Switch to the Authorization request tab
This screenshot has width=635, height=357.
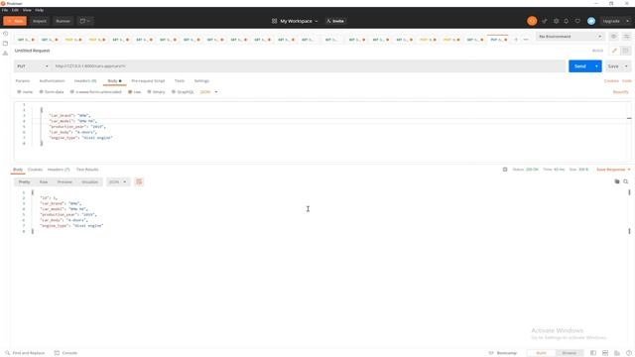[x=52, y=81]
